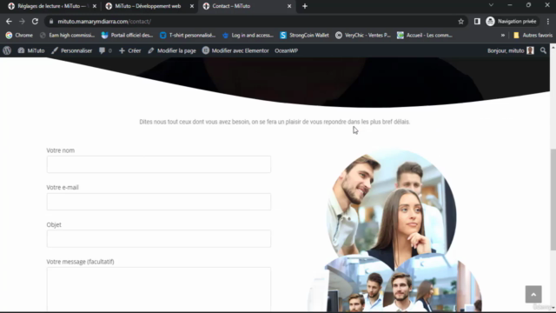Click the admin bar search icon

point(543,50)
